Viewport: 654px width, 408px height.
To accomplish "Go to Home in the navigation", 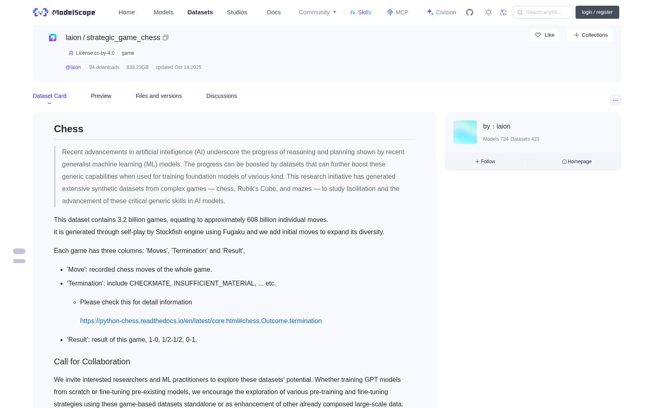I will tap(127, 12).
